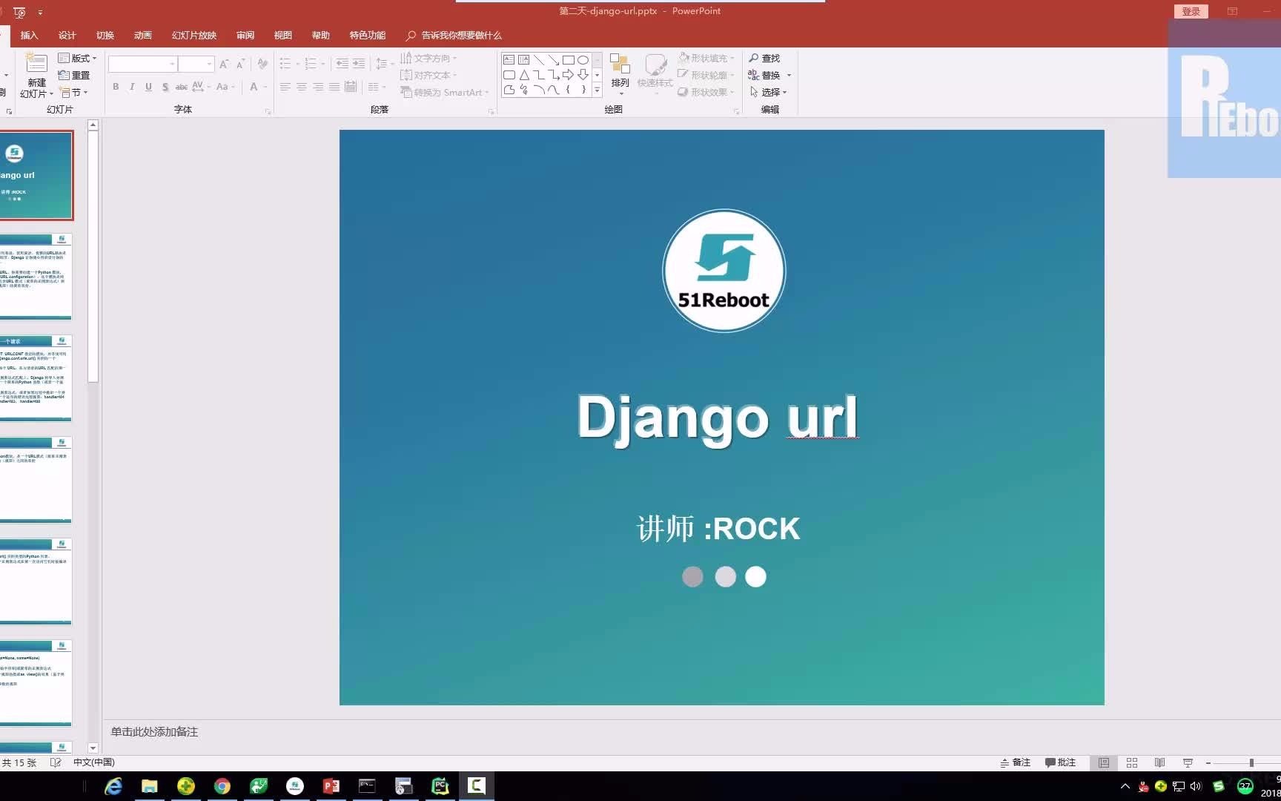Open Chrome from the taskbar
1281x801 pixels.
pos(222,786)
